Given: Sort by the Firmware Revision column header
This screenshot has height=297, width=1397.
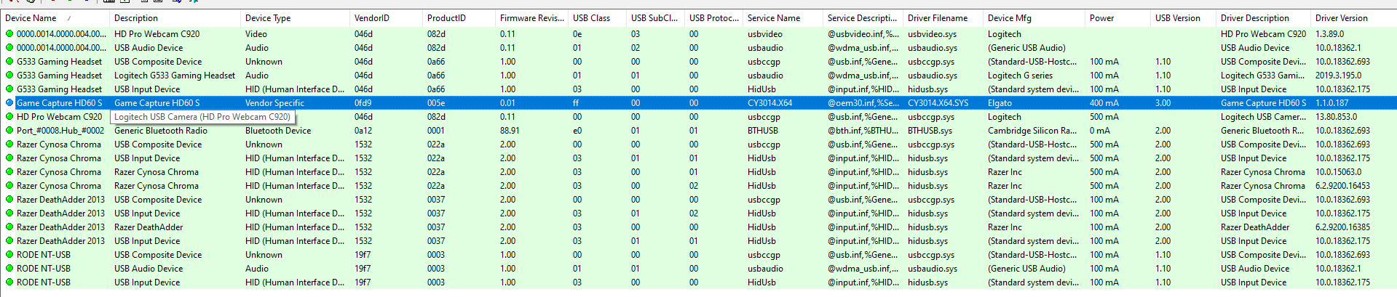Looking at the screenshot, I should click(x=531, y=18).
